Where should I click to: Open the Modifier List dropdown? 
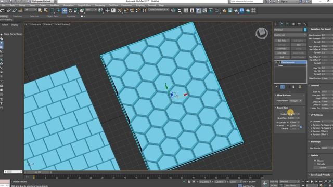pyautogui.click(x=290, y=35)
